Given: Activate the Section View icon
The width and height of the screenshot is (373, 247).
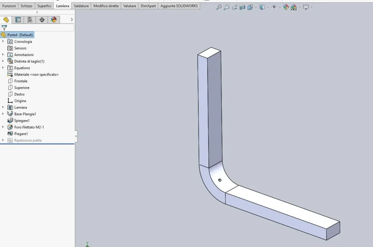Looking at the screenshot, I should point(242,7).
